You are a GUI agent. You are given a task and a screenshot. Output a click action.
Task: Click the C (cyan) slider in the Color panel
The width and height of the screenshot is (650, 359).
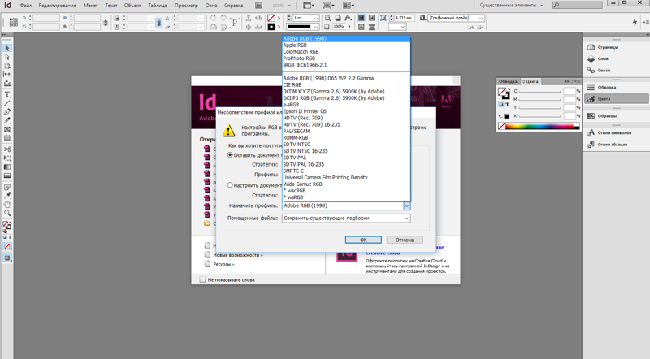540,91
